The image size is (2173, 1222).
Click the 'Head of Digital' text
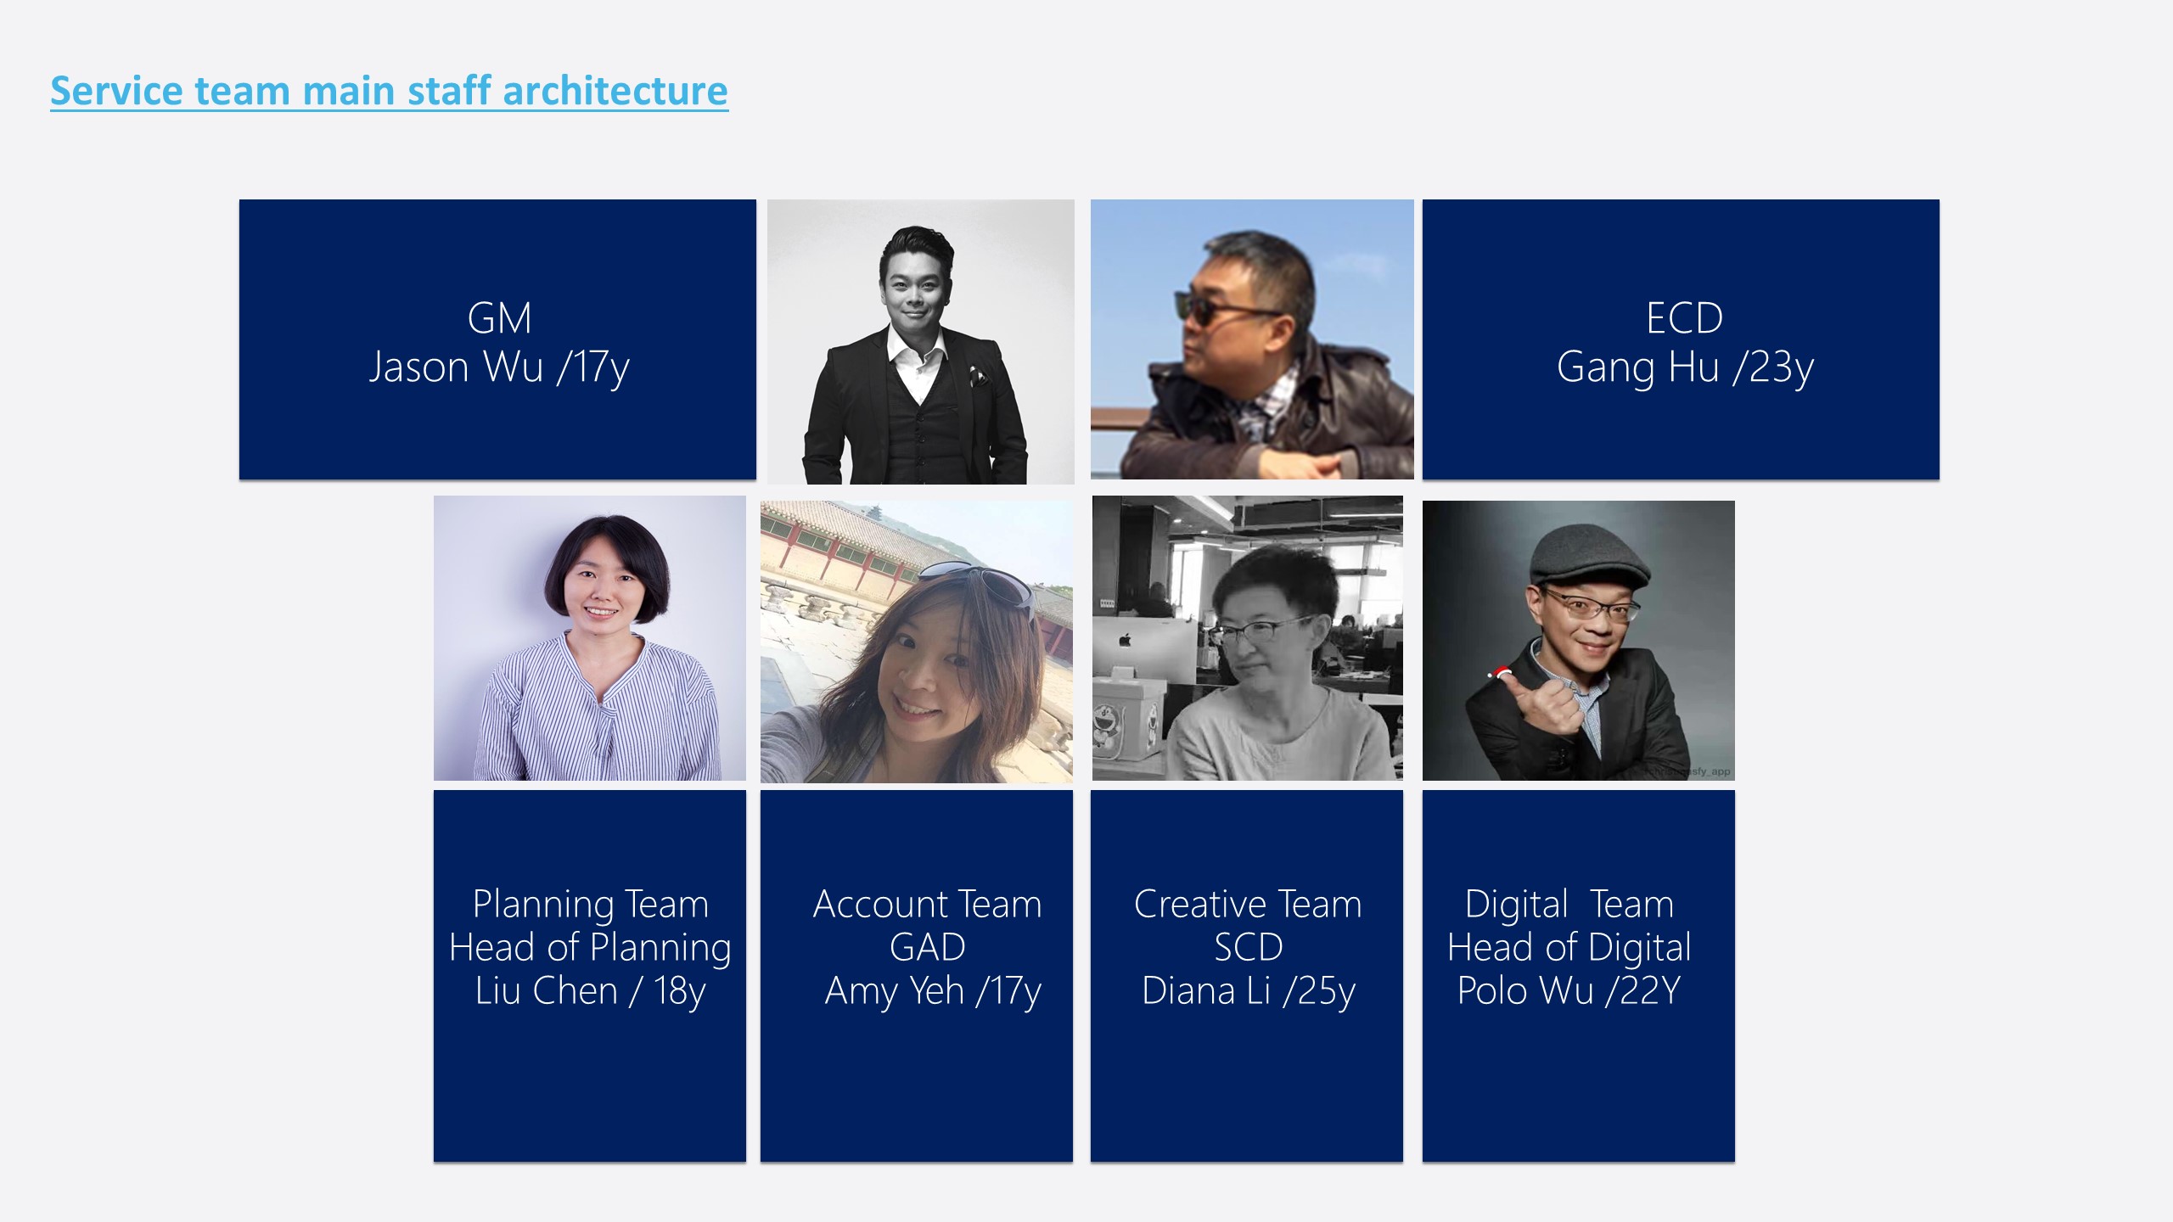[x=1569, y=947]
